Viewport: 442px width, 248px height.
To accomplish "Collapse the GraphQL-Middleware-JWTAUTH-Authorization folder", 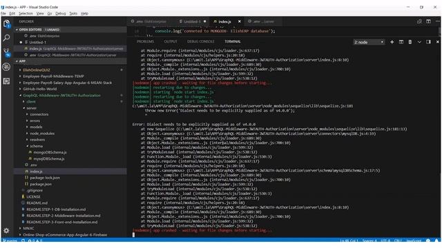I will pyautogui.click(x=61, y=95).
